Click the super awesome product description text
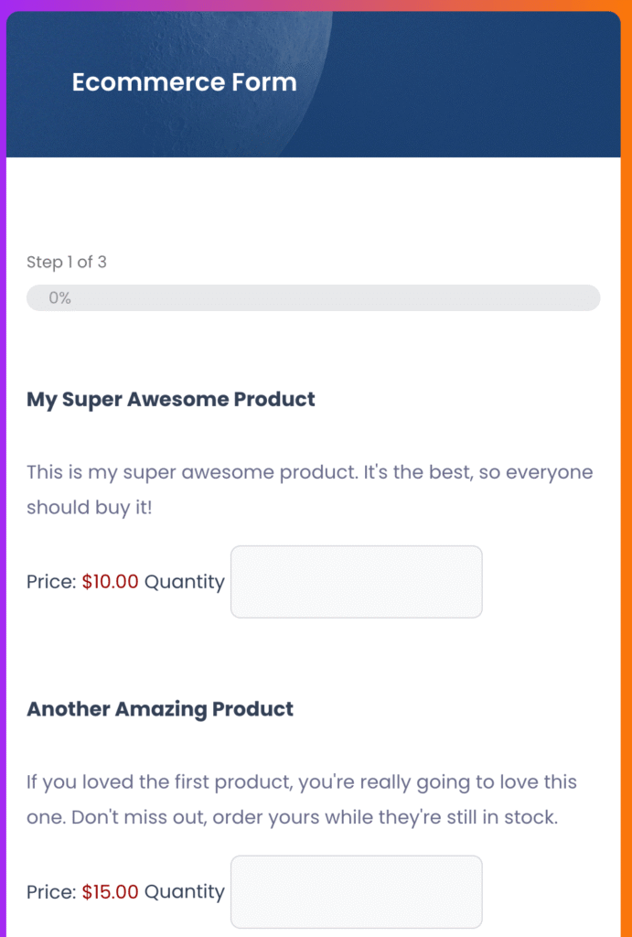This screenshot has height=937, width=632. point(309,490)
